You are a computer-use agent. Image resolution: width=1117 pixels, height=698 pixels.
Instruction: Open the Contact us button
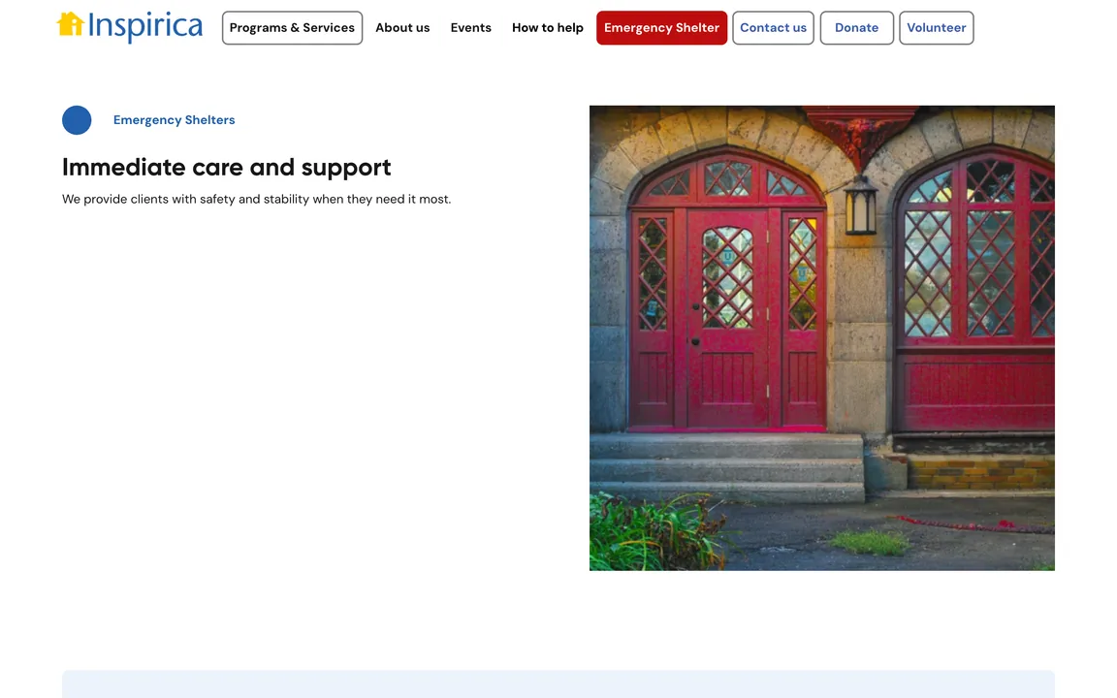tap(773, 28)
